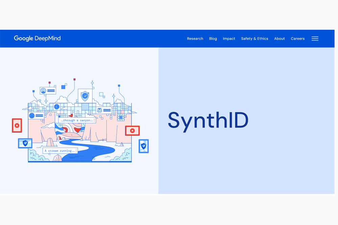Image resolution: width=338 pixels, height=225 pixels.
Task: Visit the Careers page
Action: pyautogui.click(x=298, y=39)
